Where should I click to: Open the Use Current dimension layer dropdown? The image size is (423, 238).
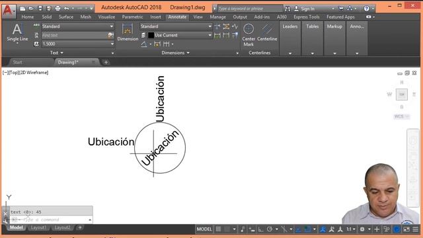[180, 35]
